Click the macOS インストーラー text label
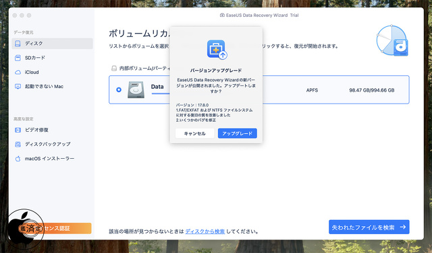 point(49,159)
